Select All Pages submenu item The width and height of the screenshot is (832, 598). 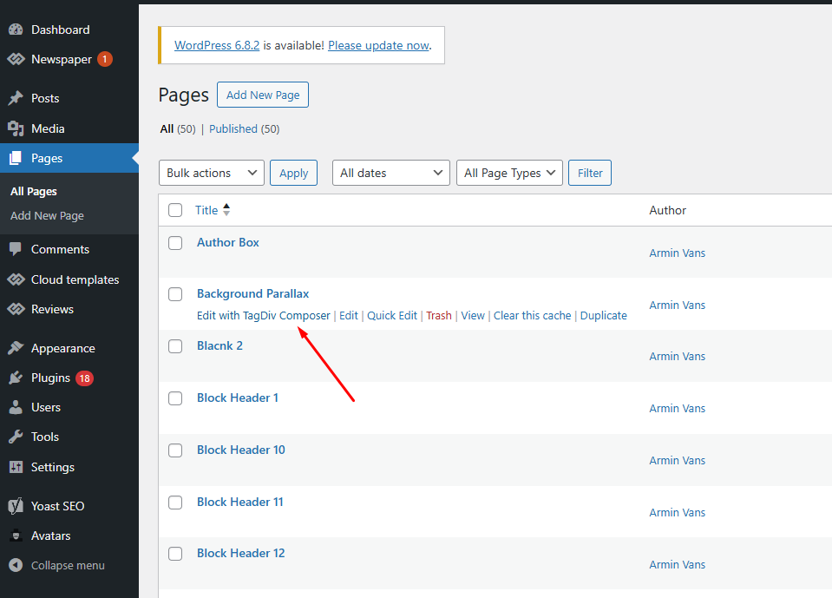click(x=34, y=191)
